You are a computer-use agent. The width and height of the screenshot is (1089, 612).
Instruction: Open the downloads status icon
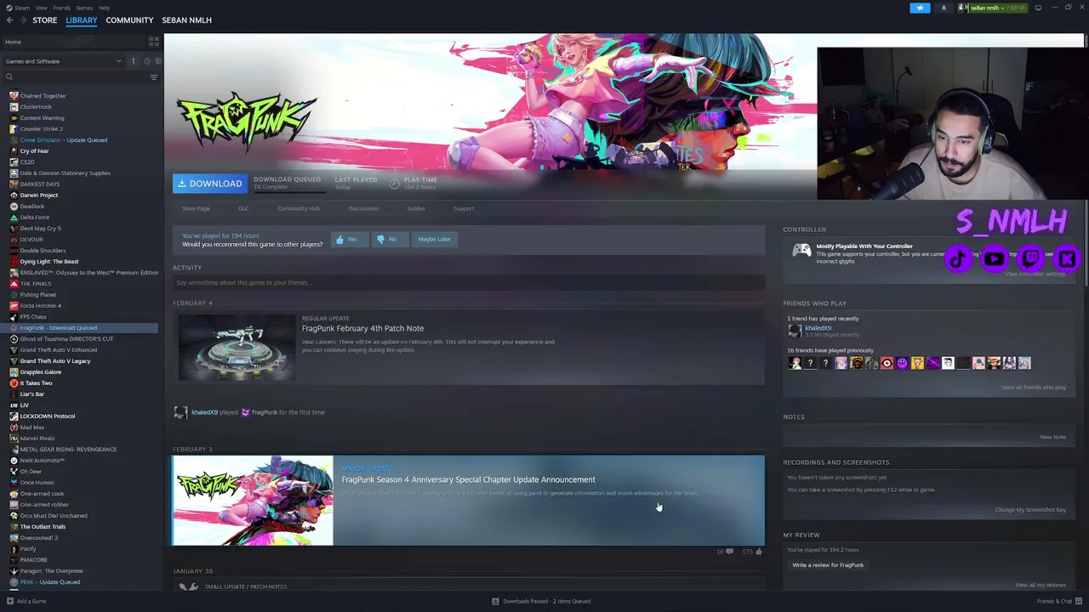495,601
